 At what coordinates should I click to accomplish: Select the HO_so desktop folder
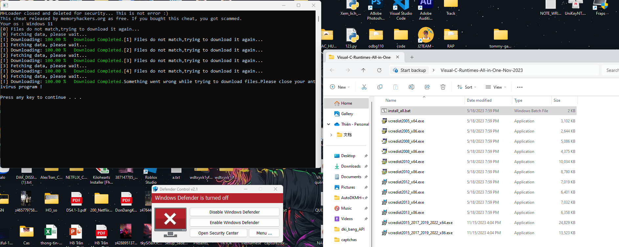[51, 202]
